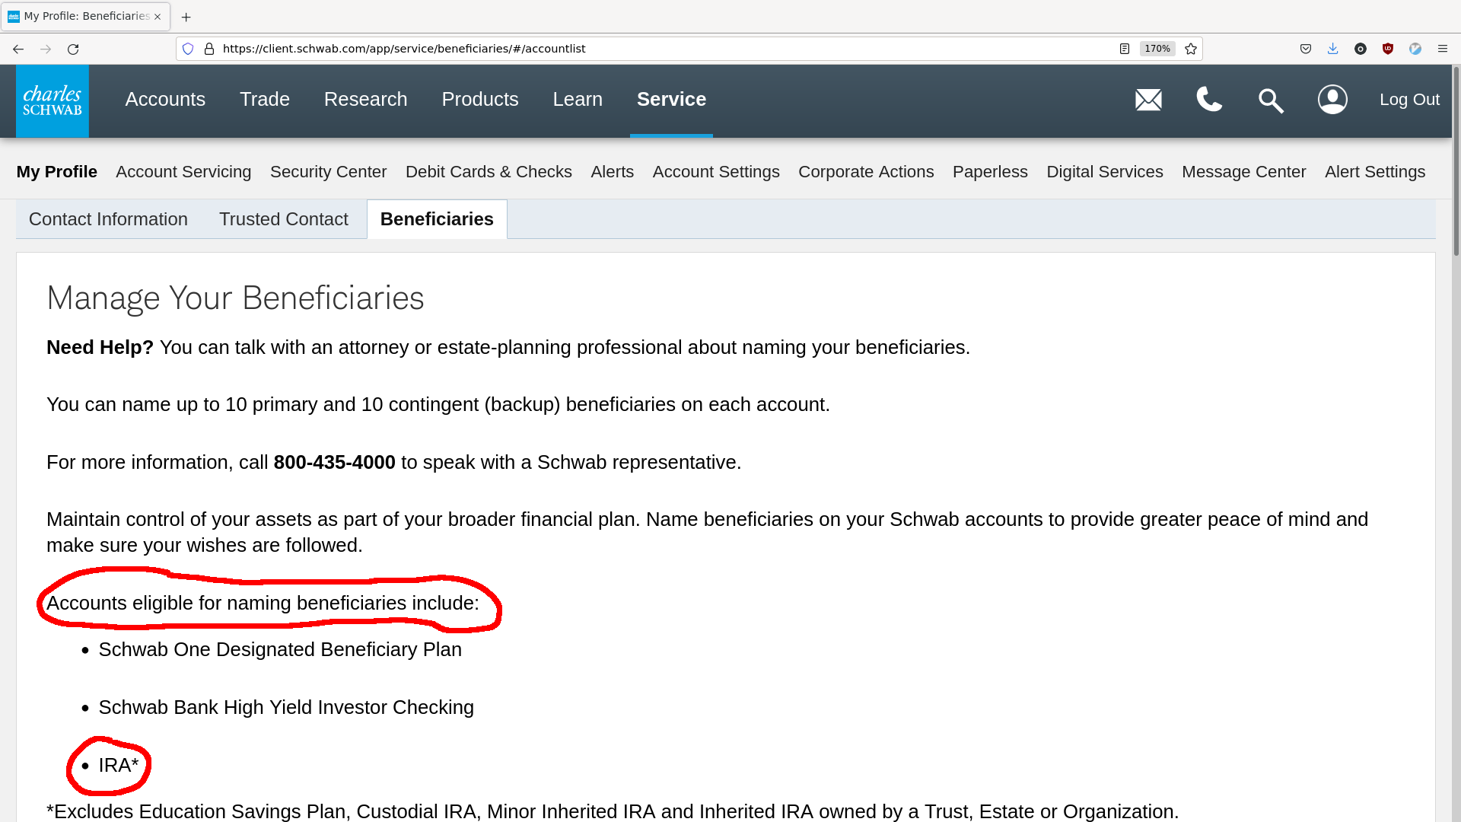Click the Log Out button

(x=1410, y=100)
